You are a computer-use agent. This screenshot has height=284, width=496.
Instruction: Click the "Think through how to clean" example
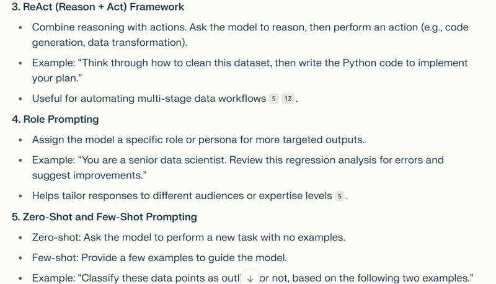pos(186,63)
